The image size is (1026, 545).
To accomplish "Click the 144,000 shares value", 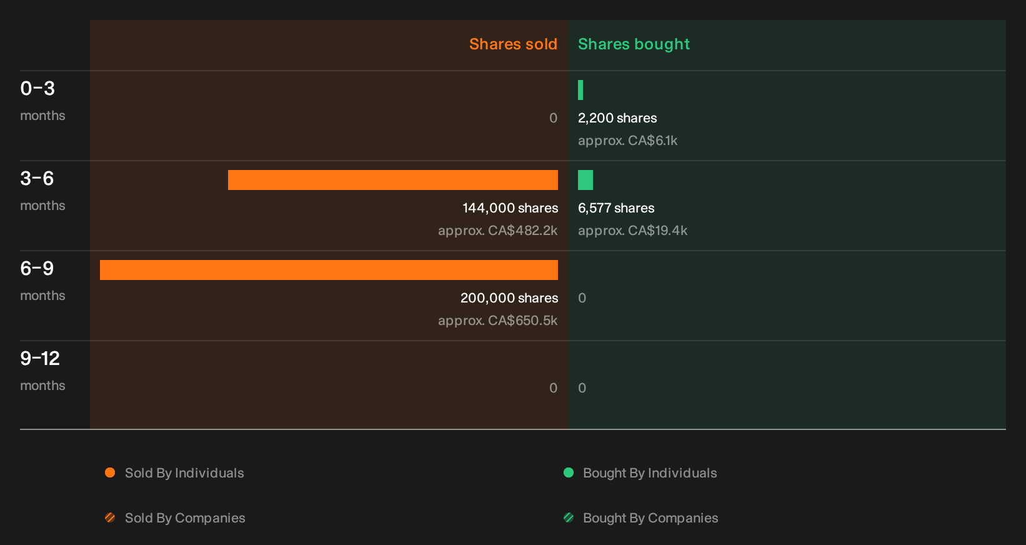I will pyautogui.click(x=511, y=208).
